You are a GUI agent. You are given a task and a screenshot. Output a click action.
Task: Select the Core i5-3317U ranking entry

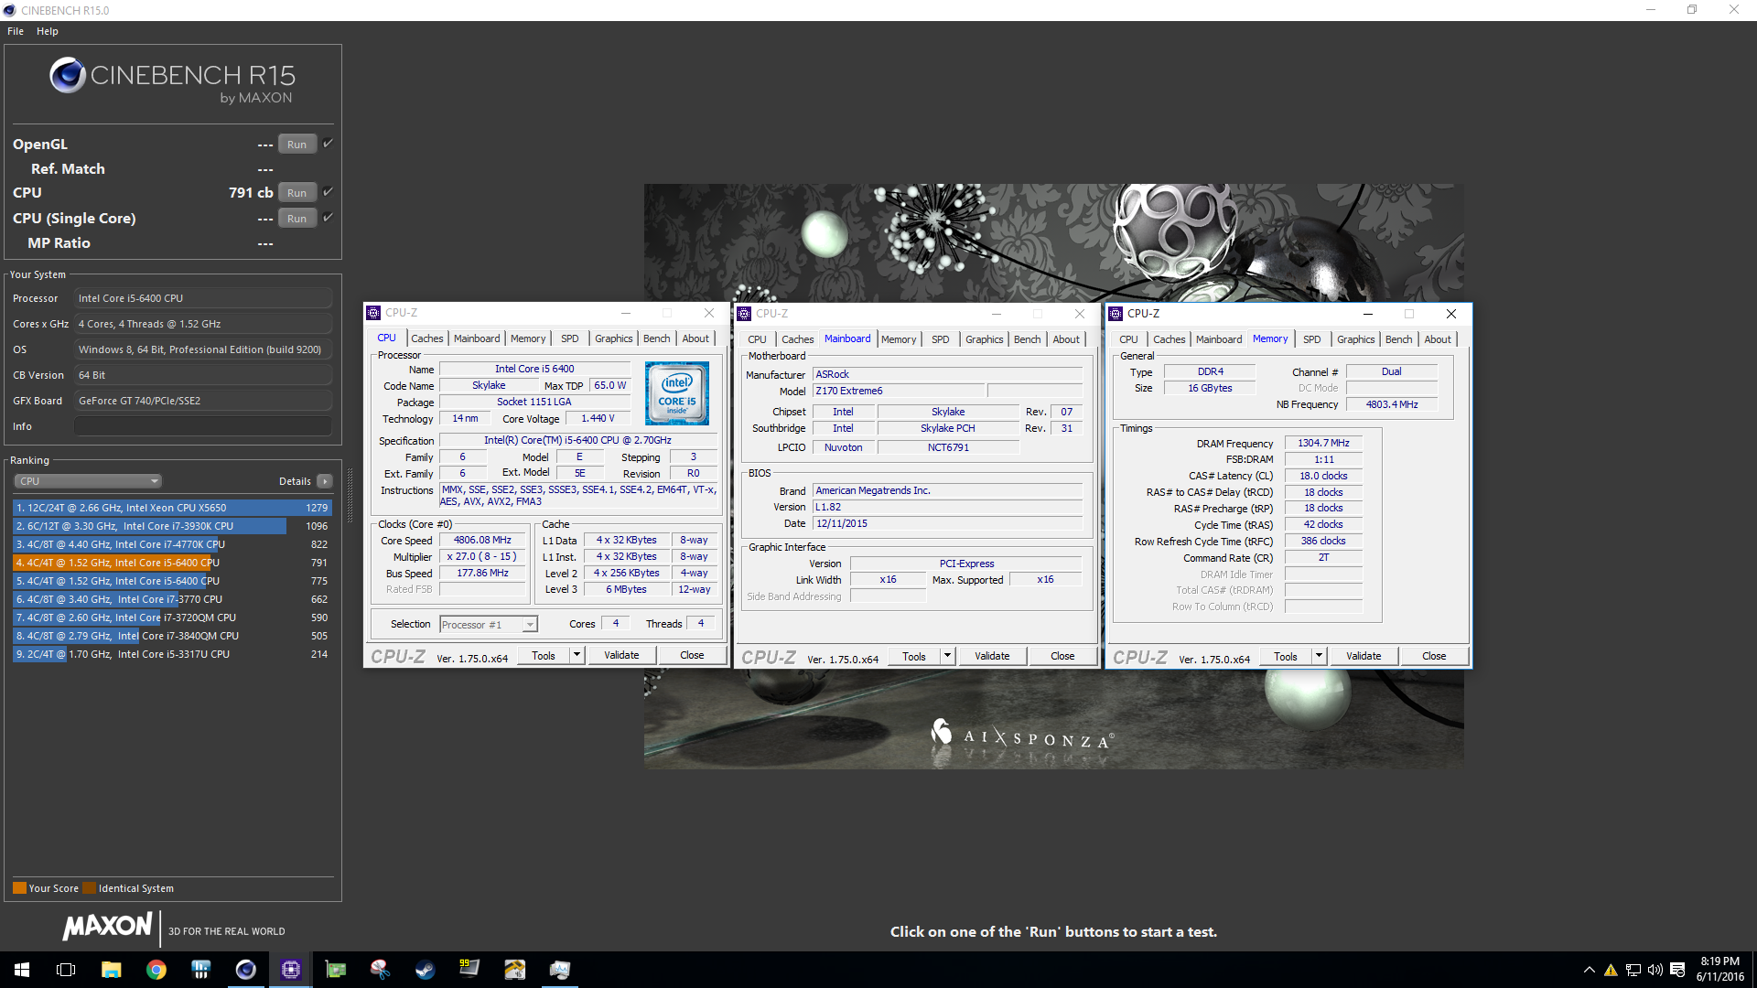click(172, 654)
